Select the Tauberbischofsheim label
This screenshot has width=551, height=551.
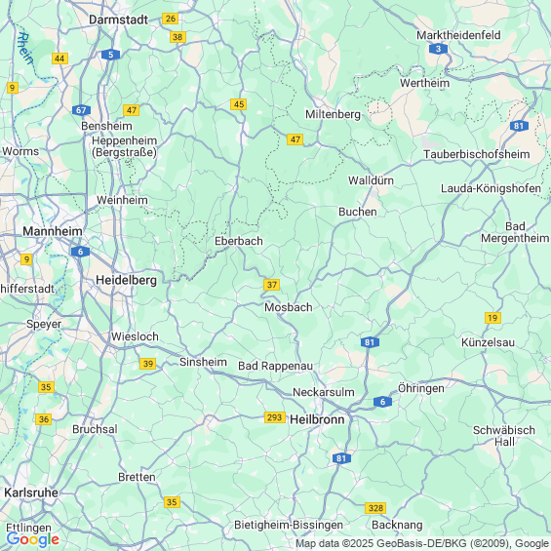477,154
